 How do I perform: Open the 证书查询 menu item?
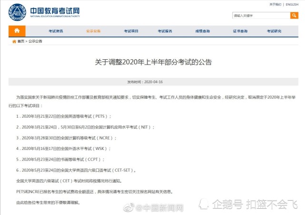click(x=240, y=31)
